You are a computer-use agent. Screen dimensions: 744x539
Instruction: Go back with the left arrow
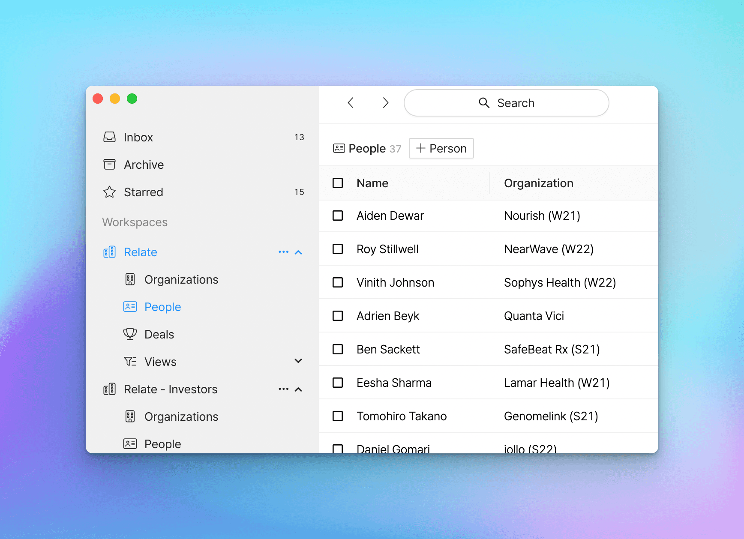click(x=351, y=103)
